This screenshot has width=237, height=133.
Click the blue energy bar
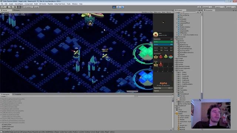pyautogui.click(x=163, y=44)
